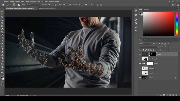Open the Character panel icon

136,27
